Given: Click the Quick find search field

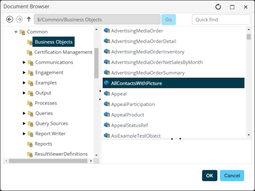Looking at the screenshot, I should click(221, 20).
